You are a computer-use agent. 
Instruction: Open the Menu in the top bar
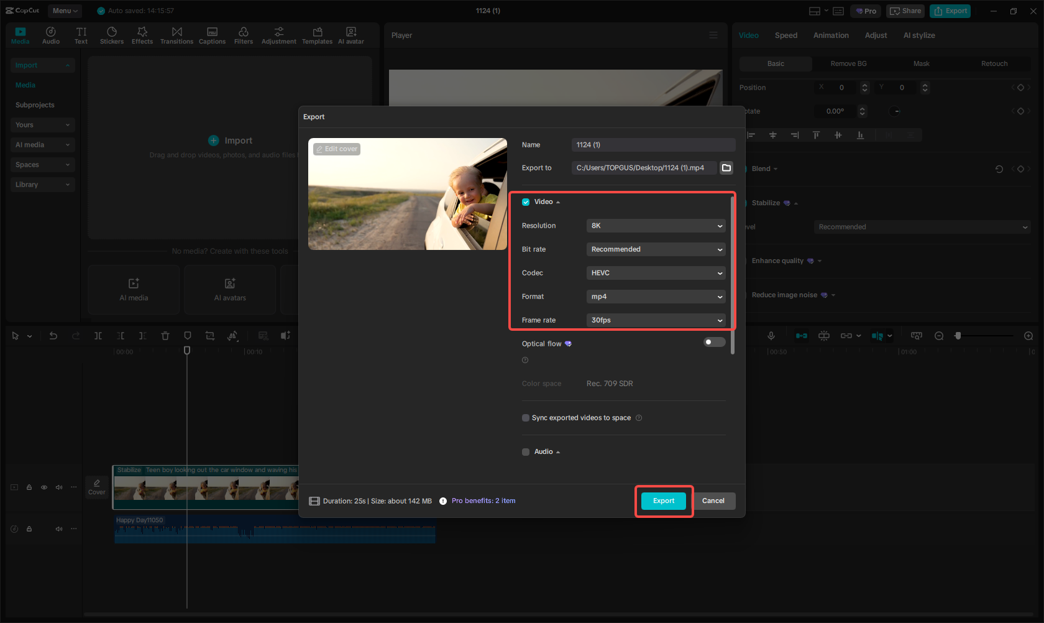tap(65, 11)
